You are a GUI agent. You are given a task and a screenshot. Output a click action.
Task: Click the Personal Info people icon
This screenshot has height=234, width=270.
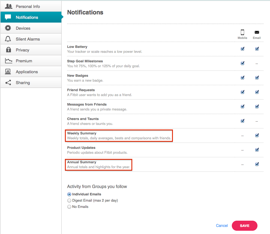8,6
